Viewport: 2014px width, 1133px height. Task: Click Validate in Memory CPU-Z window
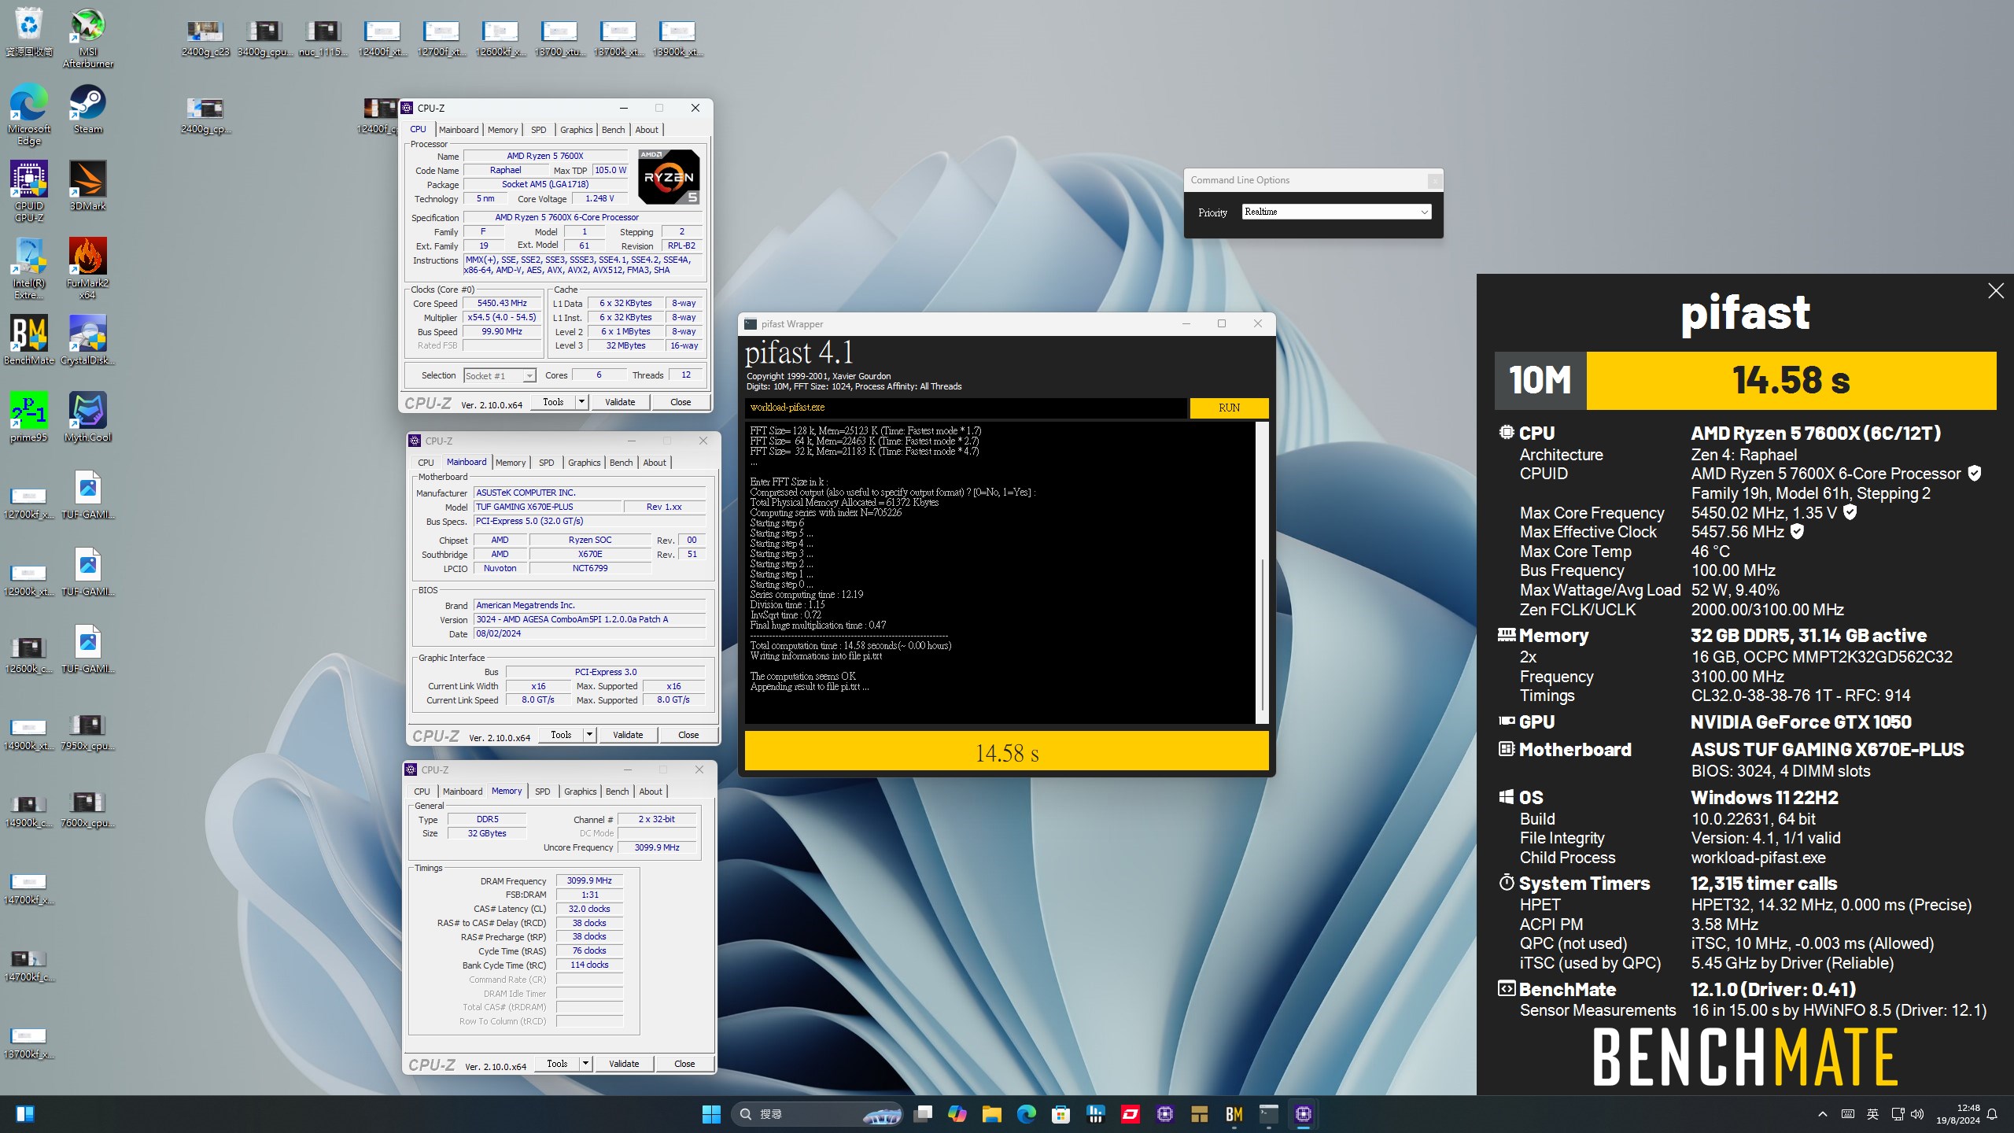[x=624, y=1064]
